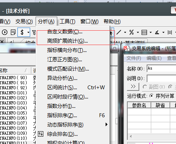Expand the 动态指标排序 submenu arrow
This screenshot has width=176, height=144.
[106, 125]
